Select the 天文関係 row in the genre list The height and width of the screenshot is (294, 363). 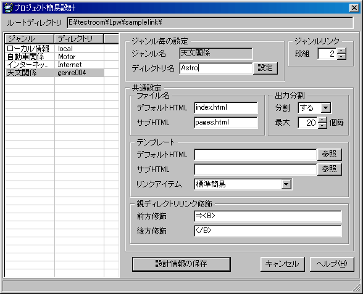click(x=62, y=73)
